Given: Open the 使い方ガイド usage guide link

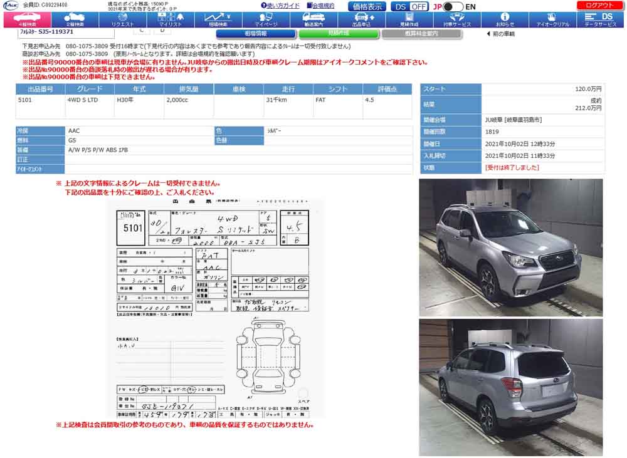Looking at the screenshot, I should click(x=280, y=6).
